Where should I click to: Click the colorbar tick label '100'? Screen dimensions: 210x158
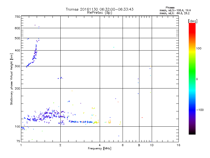point(199,48)
